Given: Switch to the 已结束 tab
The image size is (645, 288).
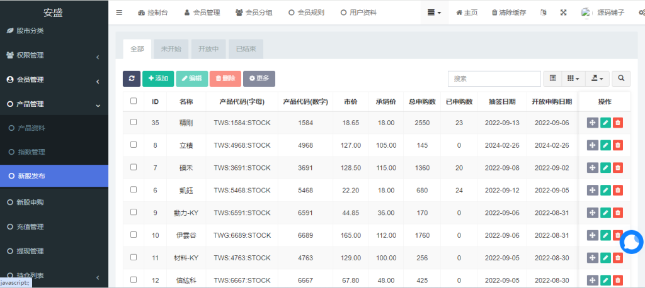Looking at the screenshot, I should 246,49.
